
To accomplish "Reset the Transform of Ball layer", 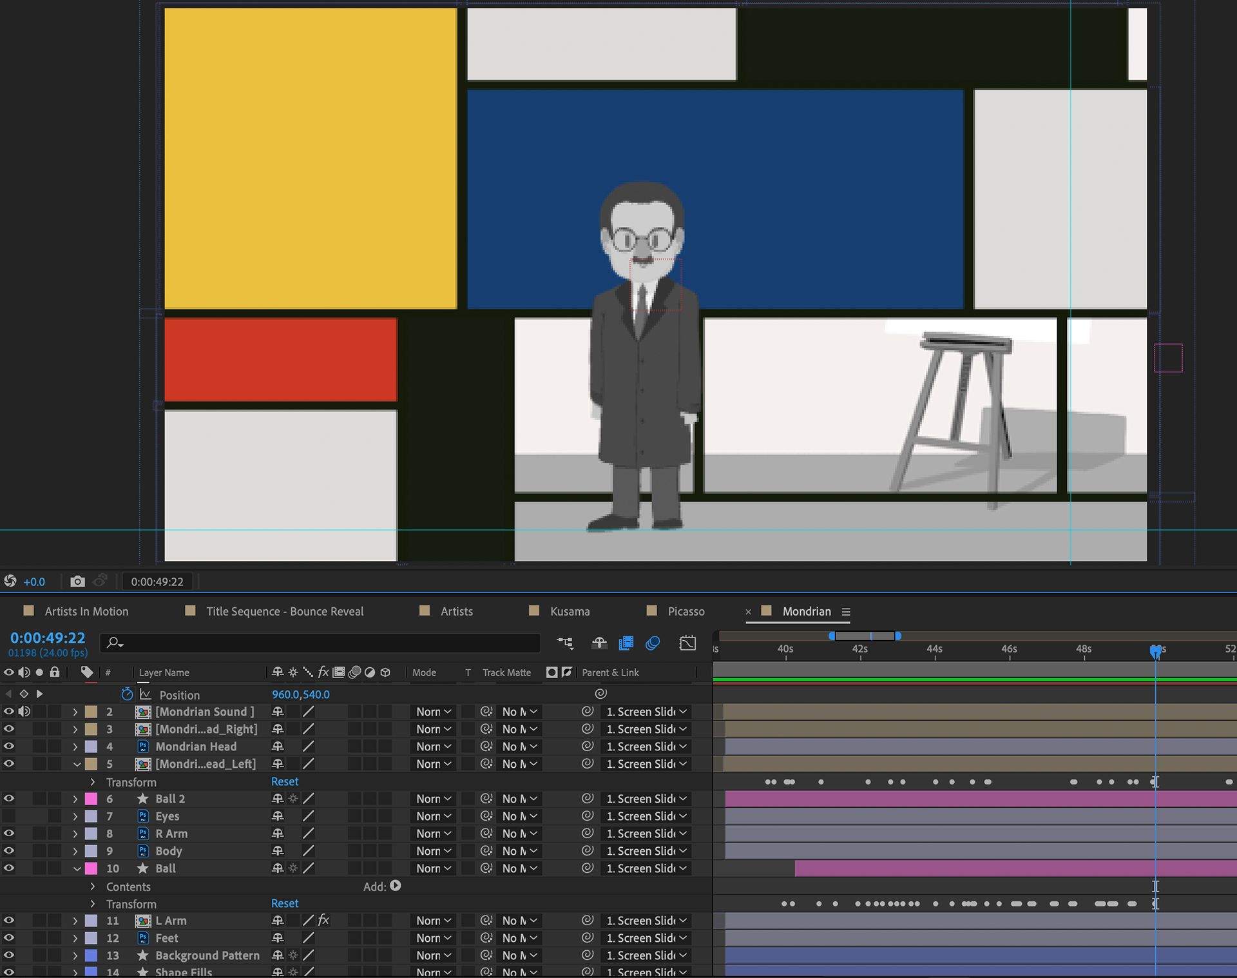I will [x=285, y=903].
